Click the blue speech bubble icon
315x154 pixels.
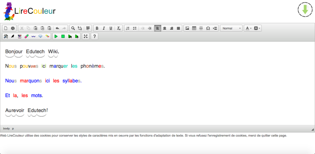[x=41, y=36]
